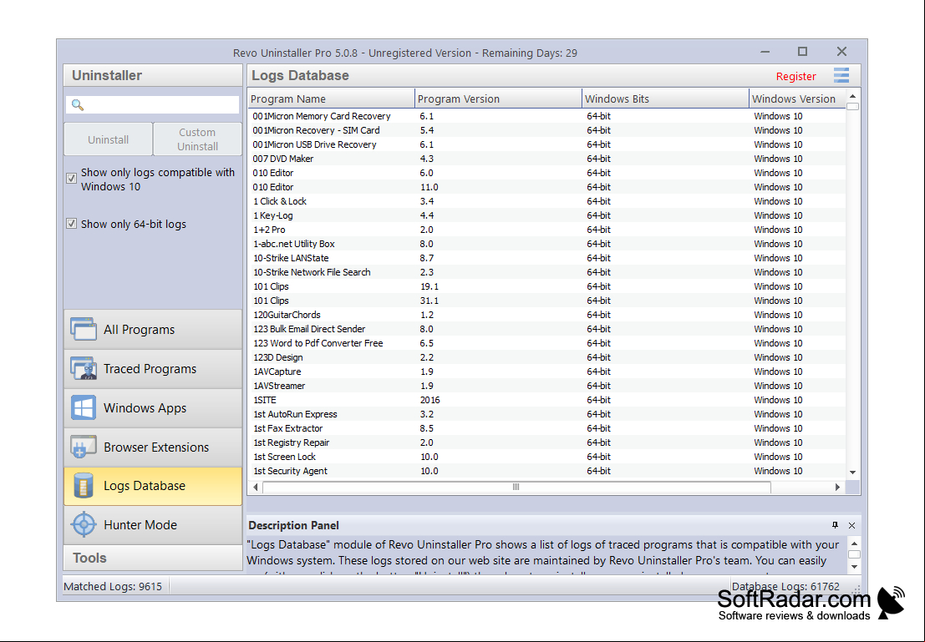Viewport: 925px width, 642px height.
Task: Click the logs list scroll-up arrow
Action: 852,95
